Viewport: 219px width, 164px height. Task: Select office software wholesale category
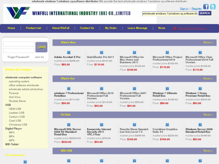pyautogui.click(x=24, y=85)
